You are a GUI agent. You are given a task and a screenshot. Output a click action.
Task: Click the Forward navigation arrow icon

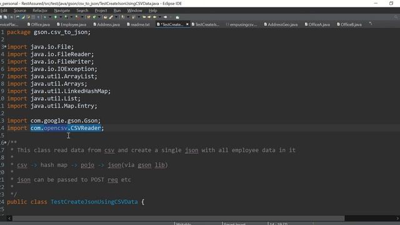165,17
